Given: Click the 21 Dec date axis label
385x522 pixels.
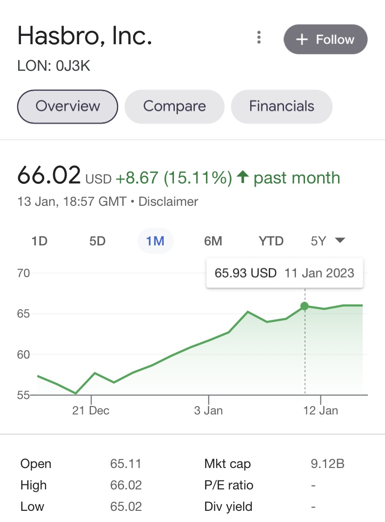Looking at the screenshot, I should point(91,411).
